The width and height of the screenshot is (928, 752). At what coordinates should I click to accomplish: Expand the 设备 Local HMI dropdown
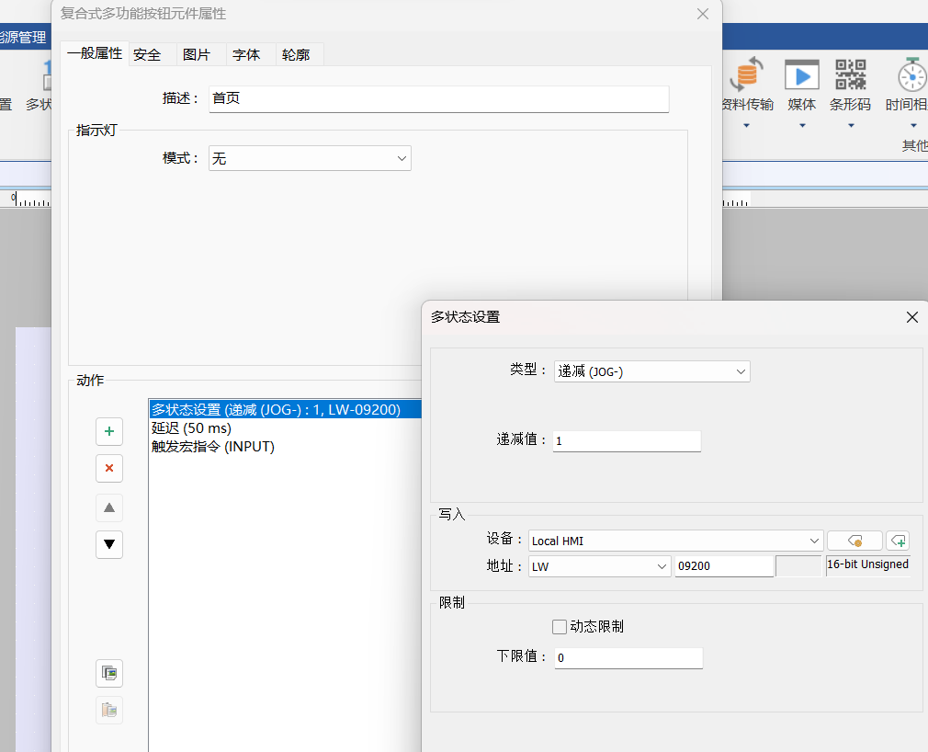[675, 541]
